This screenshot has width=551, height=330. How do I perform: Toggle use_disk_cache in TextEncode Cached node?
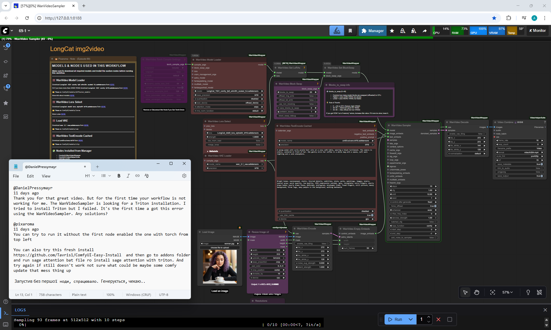pos(372,215)
